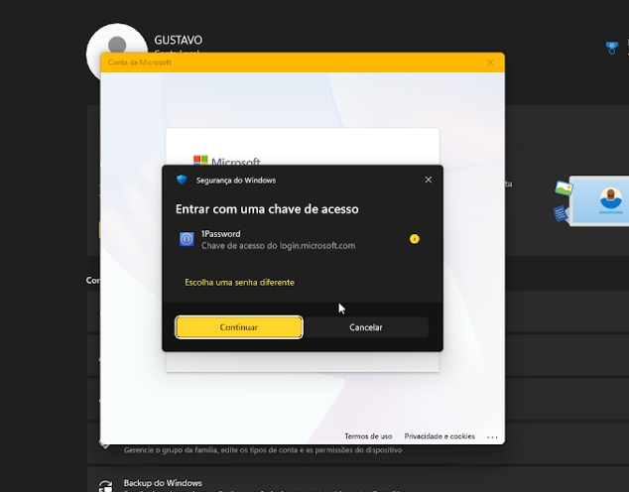Click the account illustration in Settings
629x492 pixels.
point(591,200)
